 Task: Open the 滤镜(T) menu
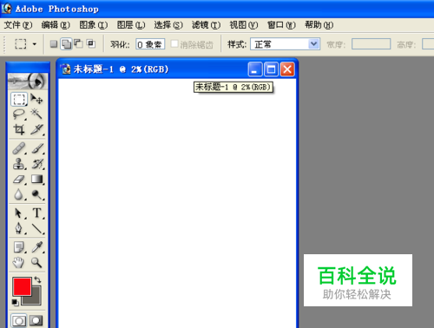(x=206, y=25)
